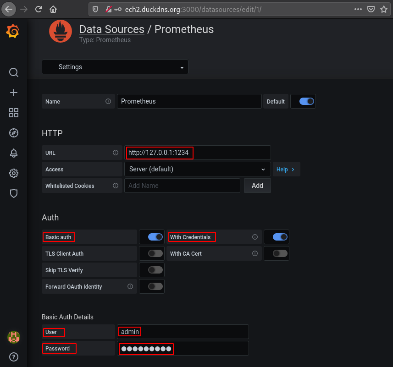Open the user avatar profile
This screenshot has width=393, height=367.
(14, 337)
